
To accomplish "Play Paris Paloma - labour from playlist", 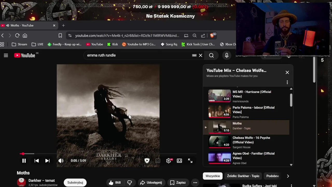I will (x=246, y=112).
